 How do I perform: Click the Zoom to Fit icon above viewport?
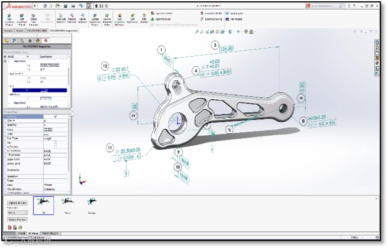coord(197,32)
